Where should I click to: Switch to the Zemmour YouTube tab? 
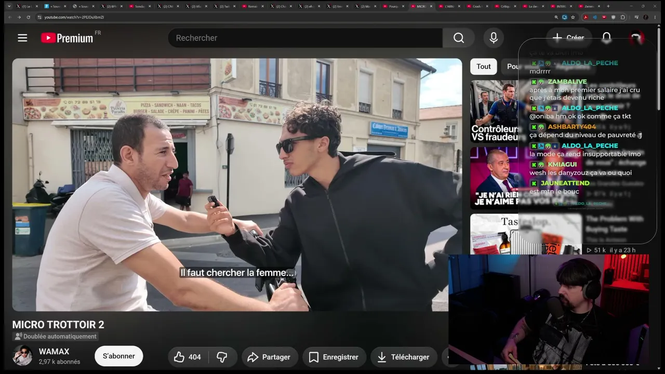click(x=590, y=6)
